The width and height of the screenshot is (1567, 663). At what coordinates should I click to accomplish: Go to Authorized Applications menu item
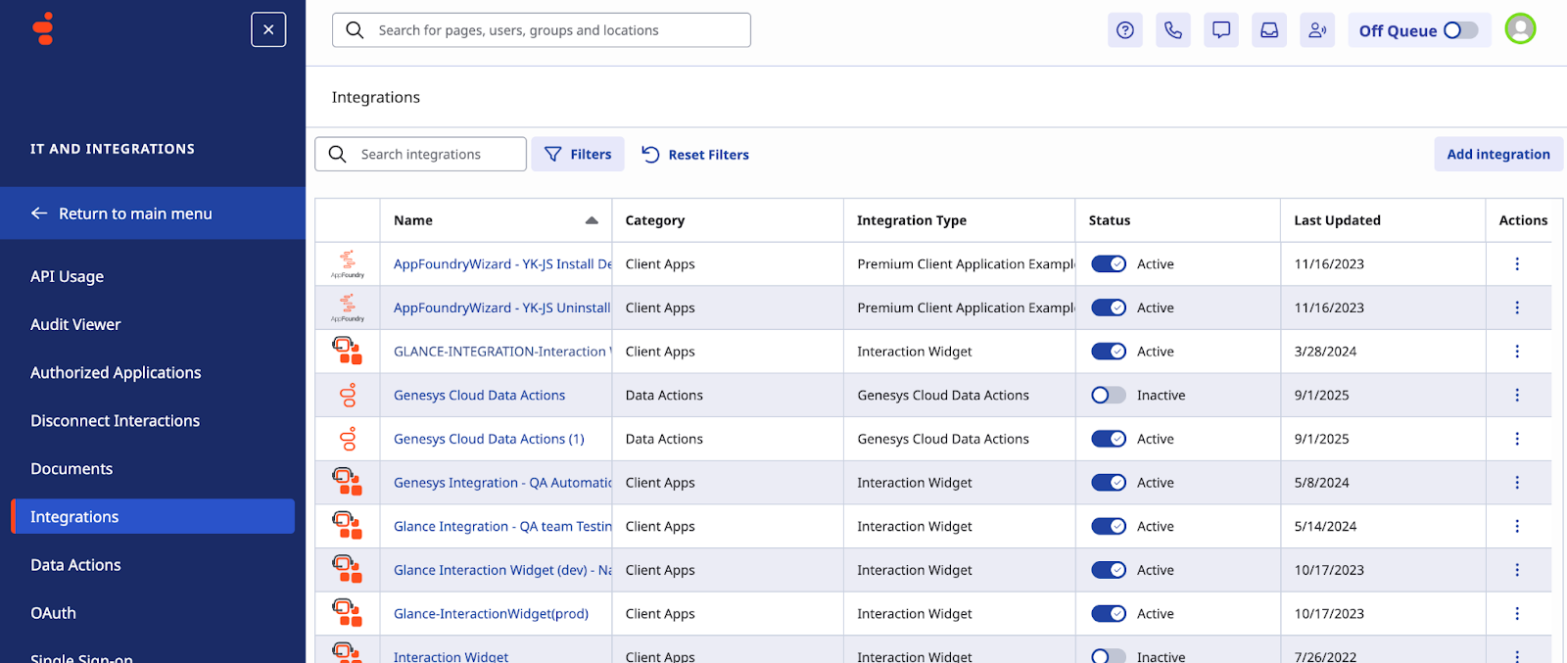(116, 372)
